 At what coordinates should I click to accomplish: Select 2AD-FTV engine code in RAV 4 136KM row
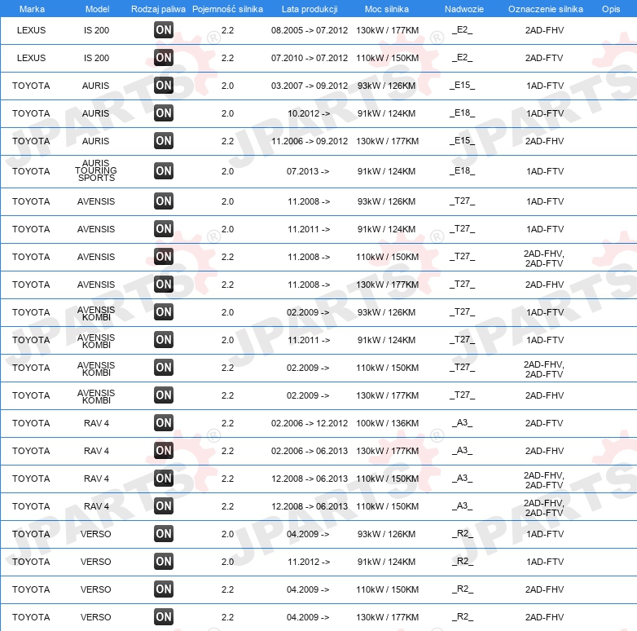tap(544, 423)
